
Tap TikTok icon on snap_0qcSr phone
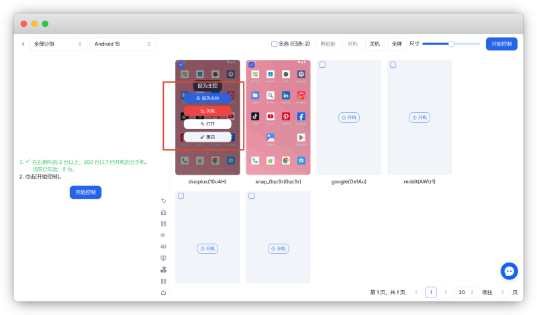255,117
